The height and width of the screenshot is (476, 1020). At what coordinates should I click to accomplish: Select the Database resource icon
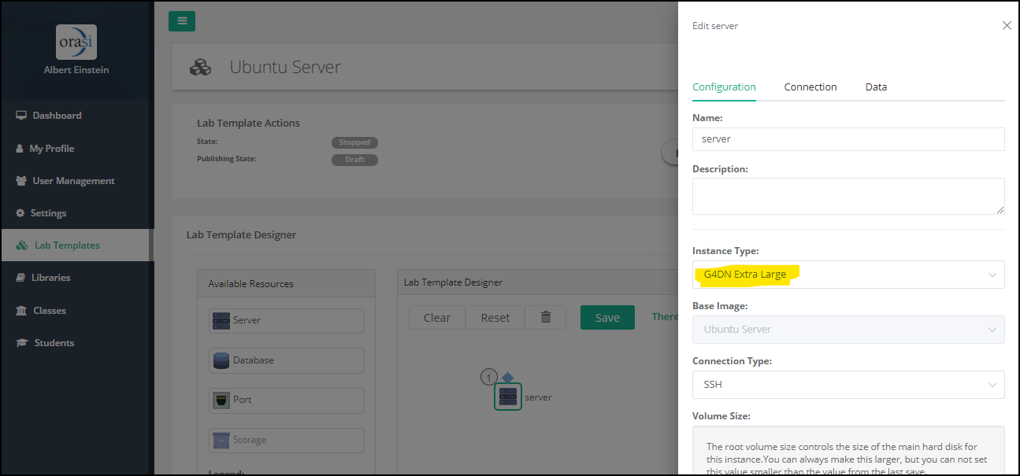[221, 360]
